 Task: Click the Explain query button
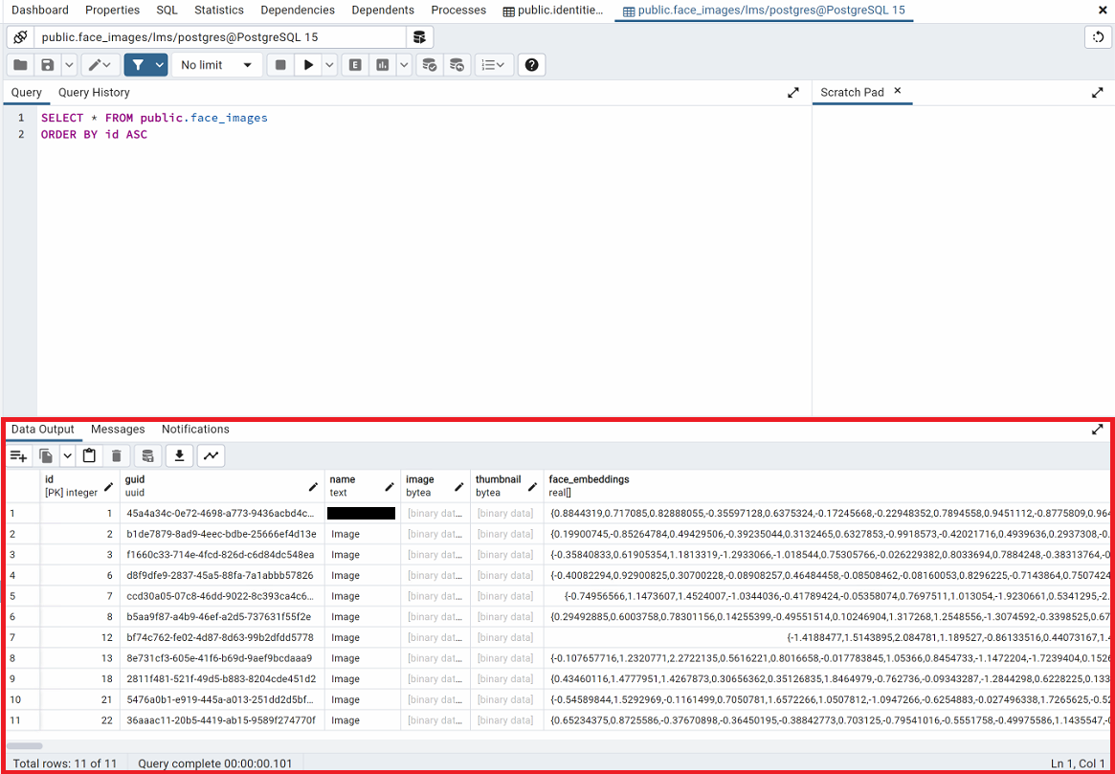pyautogui.click(x=356, y=65)
